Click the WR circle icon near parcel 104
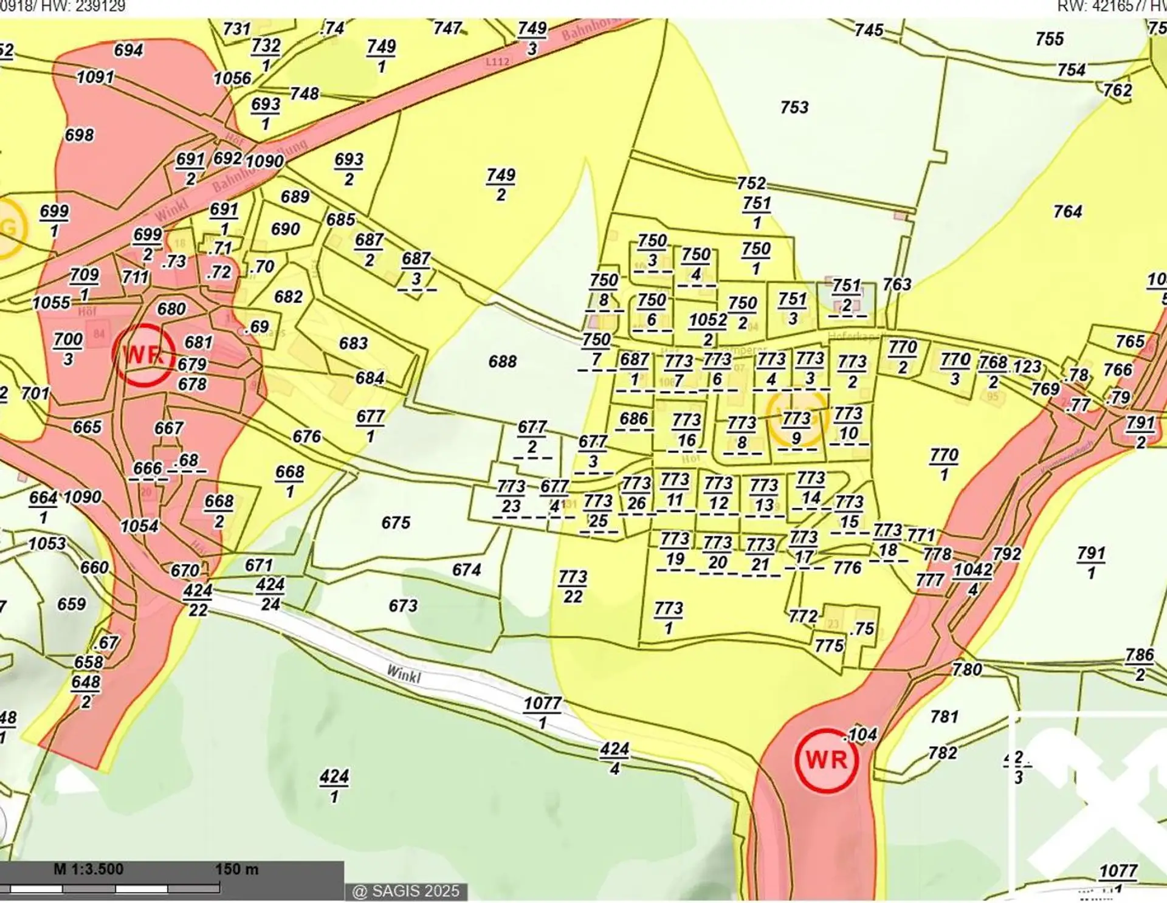 (826, 760)
